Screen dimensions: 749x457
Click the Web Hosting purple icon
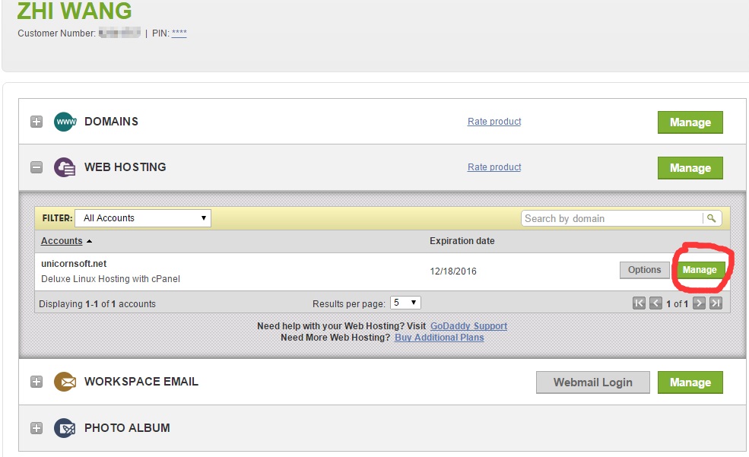click(x=65, y=167)
